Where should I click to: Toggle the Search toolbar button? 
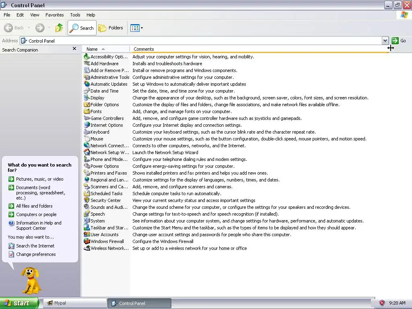[x=82, y=28]
